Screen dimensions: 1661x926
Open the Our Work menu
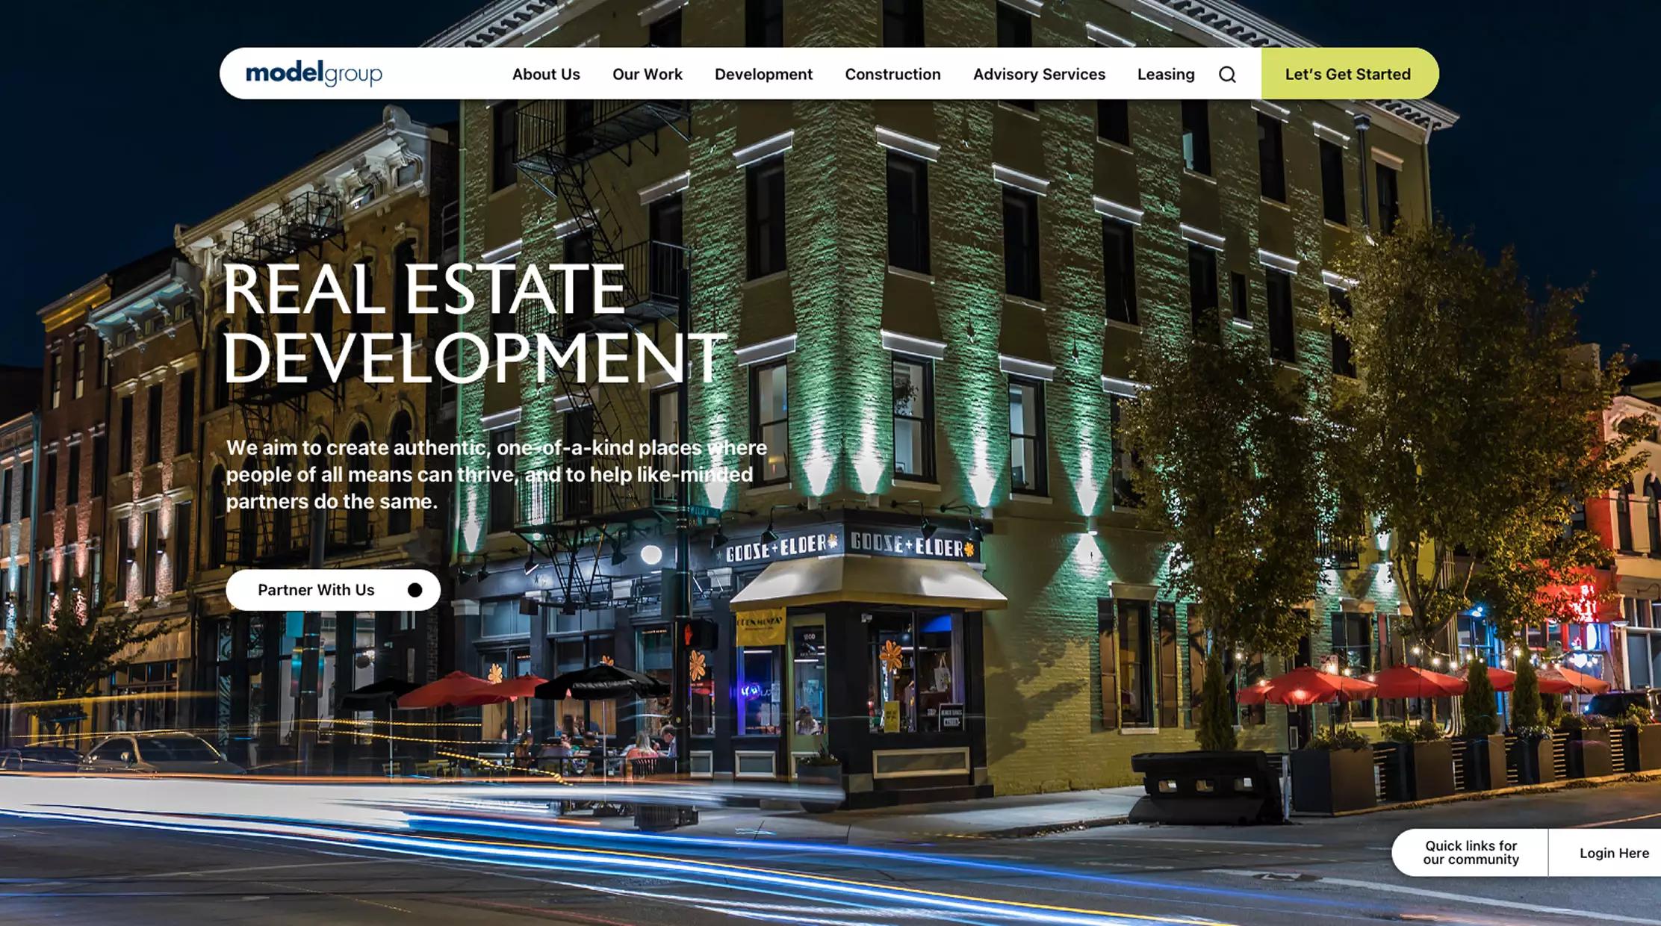pyautogui.click(x=648, y=74)
